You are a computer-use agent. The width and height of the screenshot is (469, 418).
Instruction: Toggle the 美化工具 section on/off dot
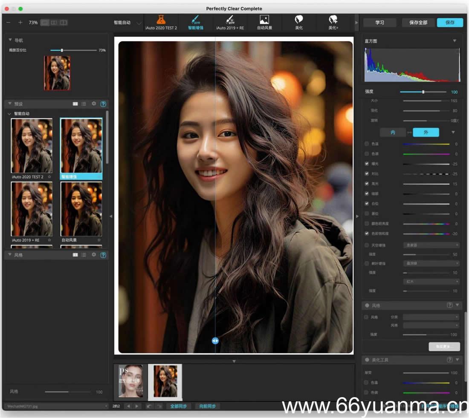point(367,360)
